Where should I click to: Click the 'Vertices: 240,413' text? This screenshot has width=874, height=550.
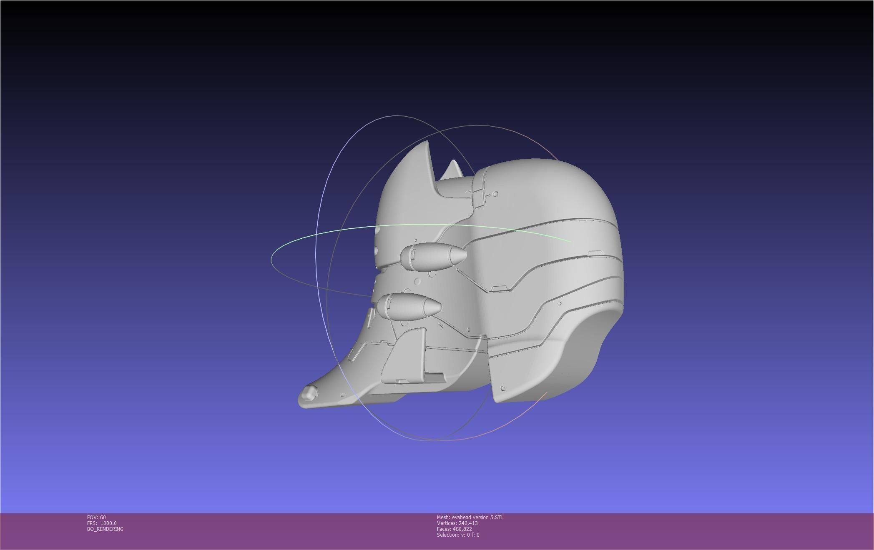[x=457, y=523]
